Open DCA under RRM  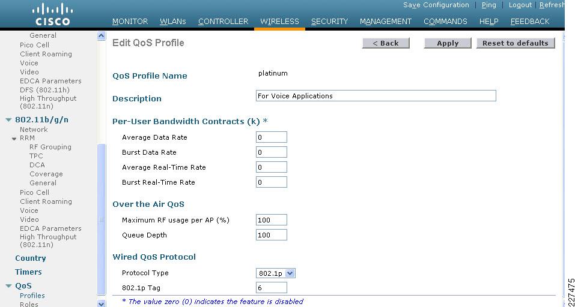[37, 165]
